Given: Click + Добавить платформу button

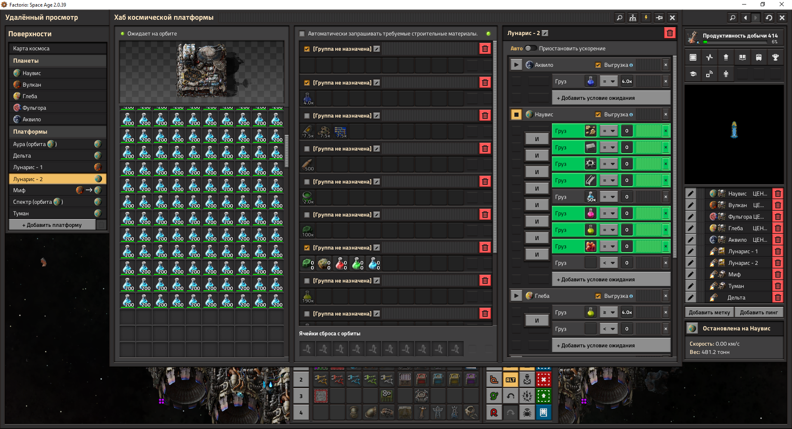Looking at the screenshot, I should 52,225.
